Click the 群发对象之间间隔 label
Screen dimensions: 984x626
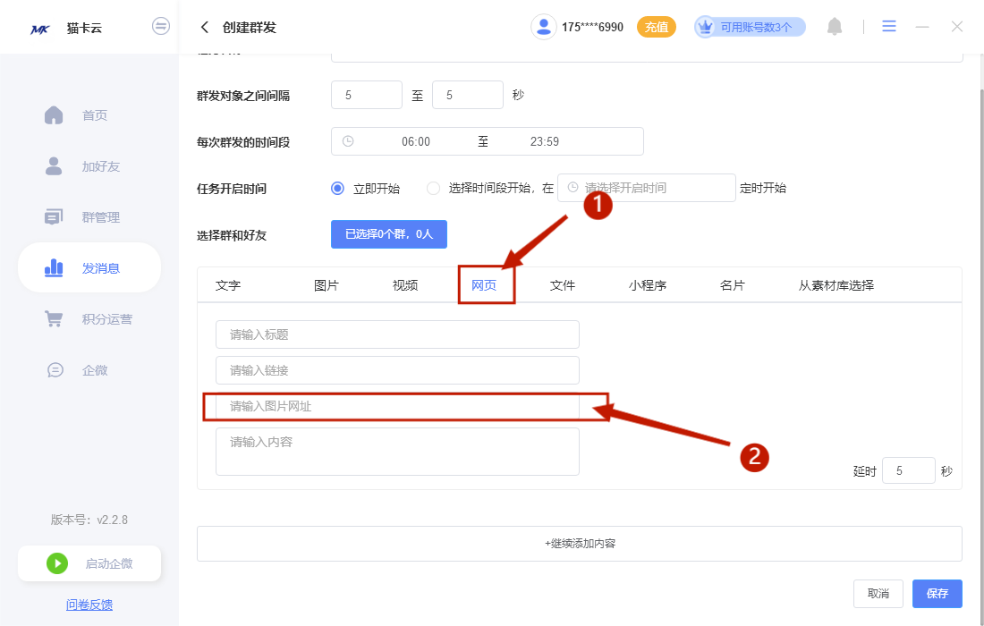[243, 96]
